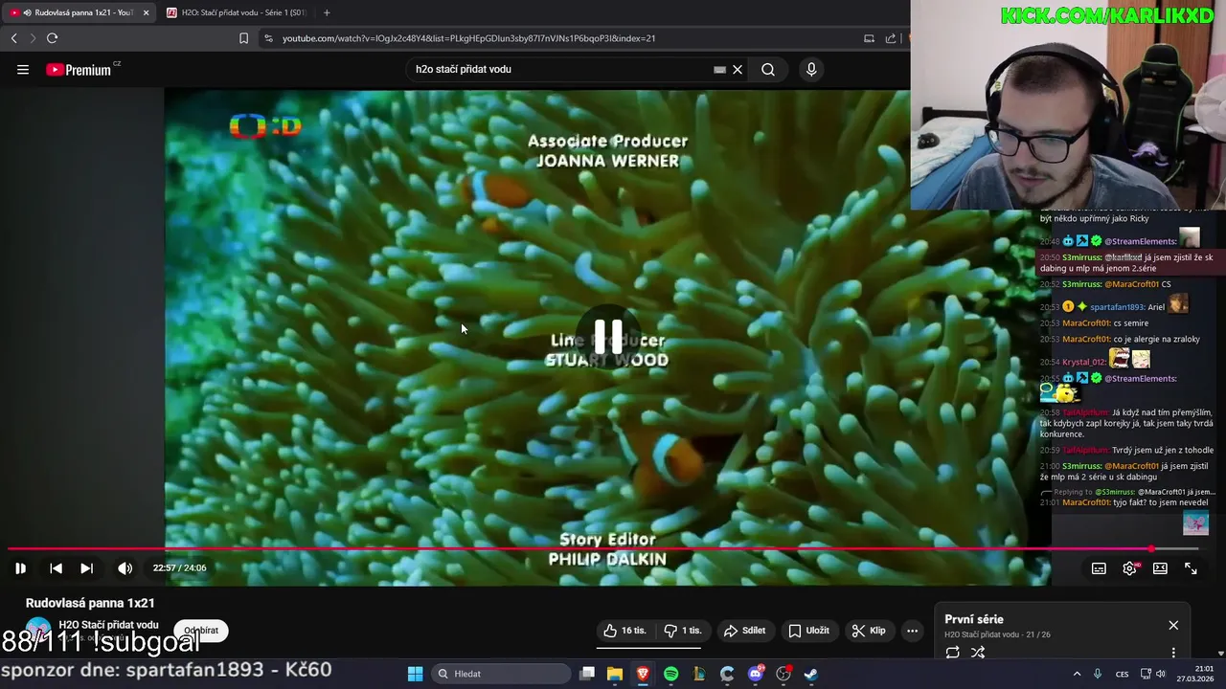This screenshot has height=689, width=1226.
Task: Click the red video progress bar
Action: point(603,549)
